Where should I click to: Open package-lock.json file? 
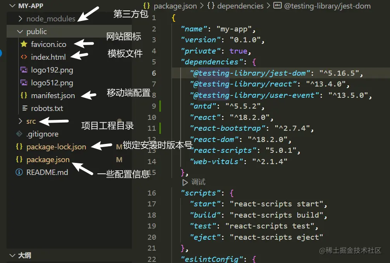pos(56,147)
